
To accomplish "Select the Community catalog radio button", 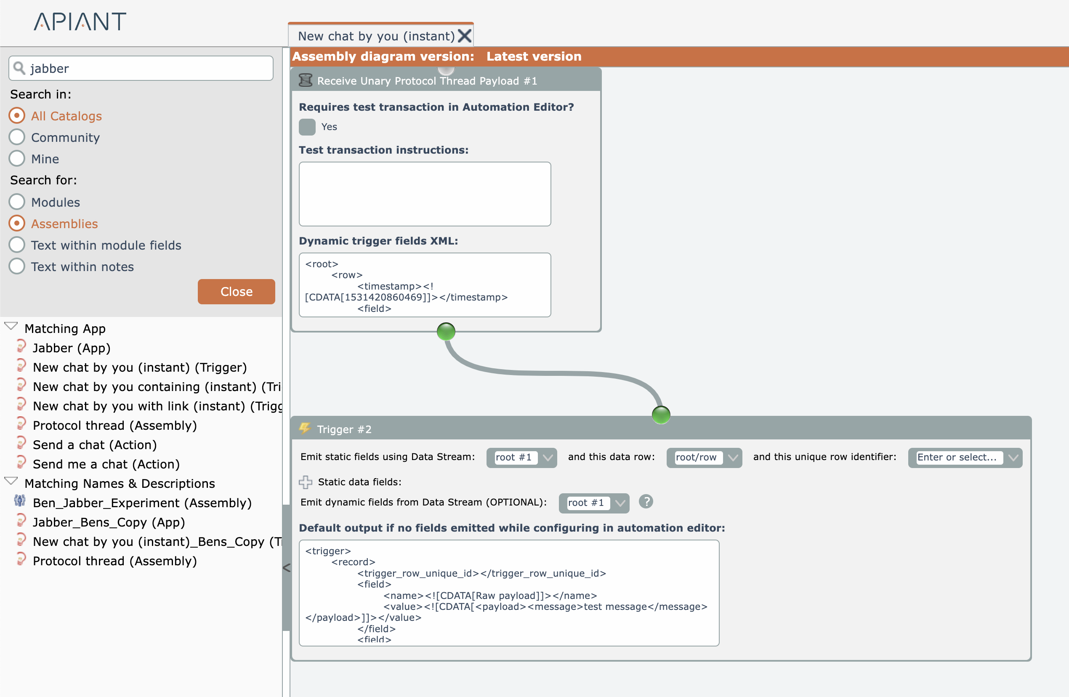I will (x=17, y=138).
